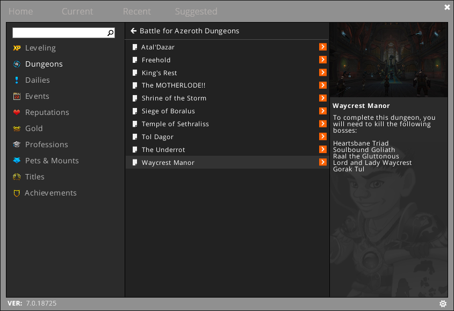The width and height of the screenshot is (454, 311).
Task: Choose the King's Rest dungeon
Action: click(227, 73)
